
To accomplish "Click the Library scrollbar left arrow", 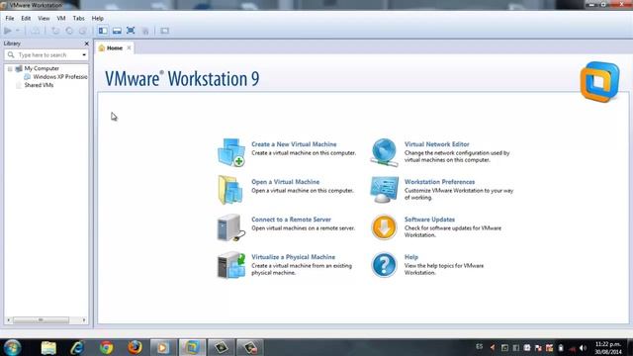I will pos(9,320).
